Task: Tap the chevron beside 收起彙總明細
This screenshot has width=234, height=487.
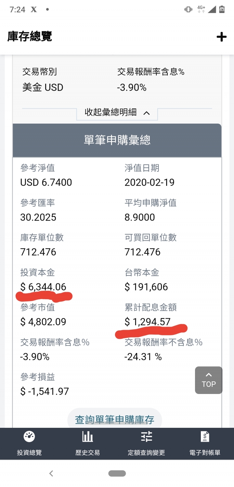Action: (x=147, y=113)
